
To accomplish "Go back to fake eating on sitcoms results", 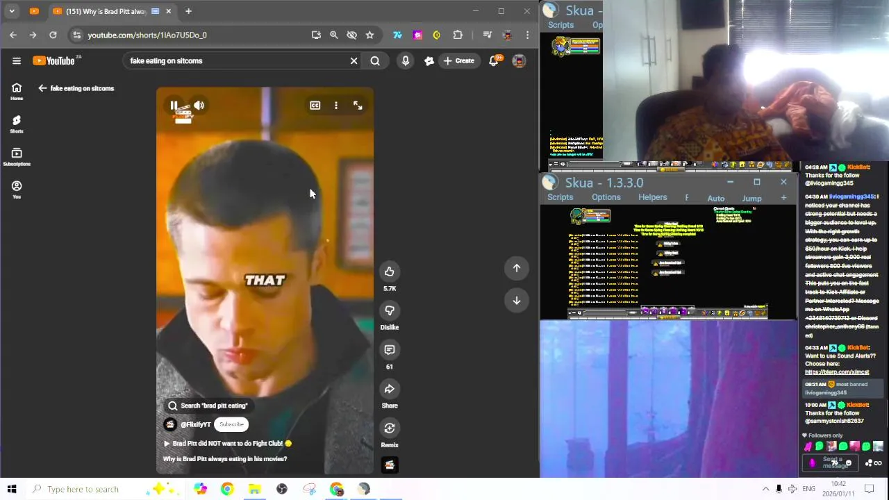I will 42,88.
